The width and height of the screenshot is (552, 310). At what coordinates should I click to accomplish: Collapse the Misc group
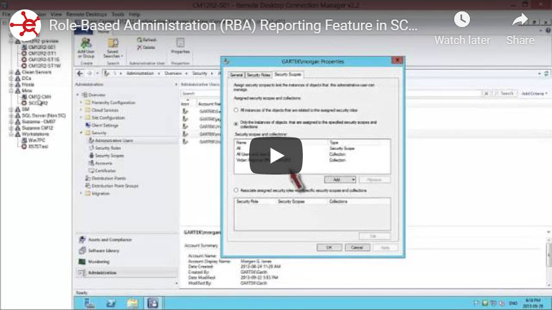click(x=11, y=91)
